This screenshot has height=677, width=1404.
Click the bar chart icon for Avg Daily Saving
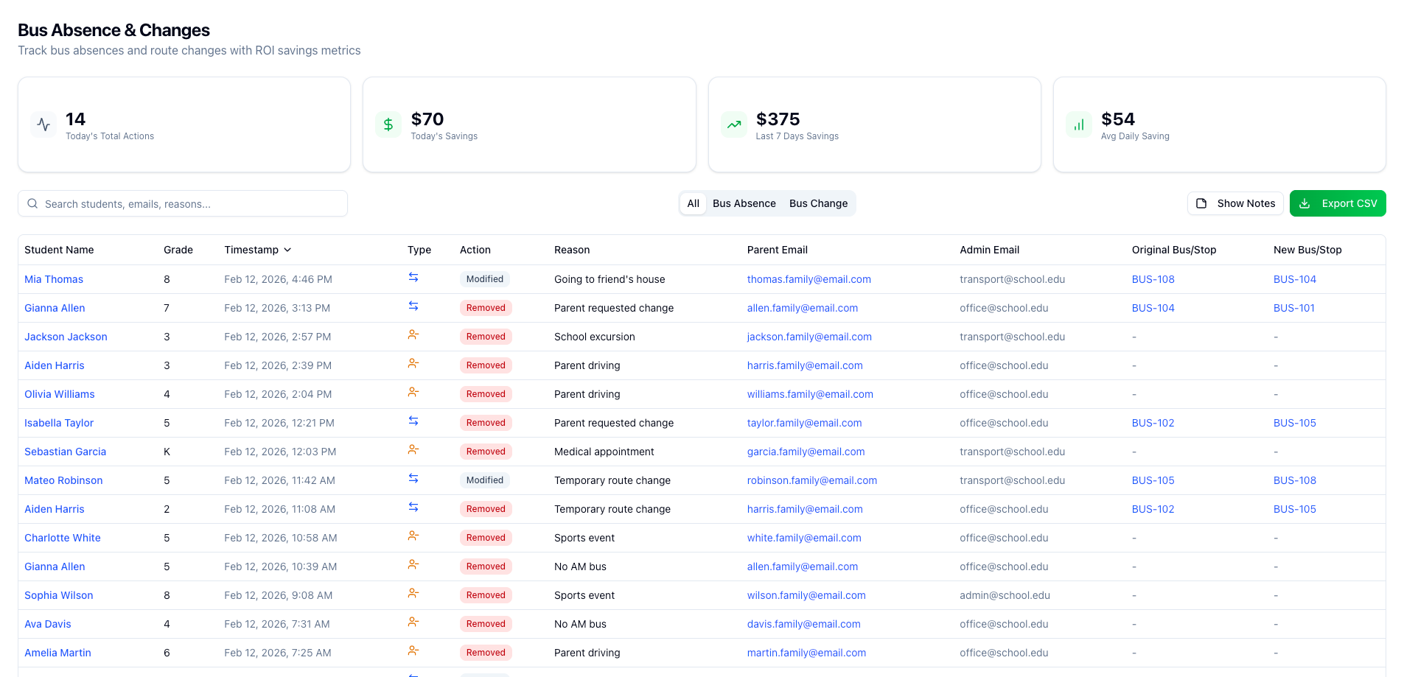(1078, 125)
